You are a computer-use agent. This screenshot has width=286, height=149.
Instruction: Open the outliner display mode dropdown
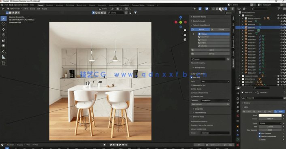pos(244,9)
